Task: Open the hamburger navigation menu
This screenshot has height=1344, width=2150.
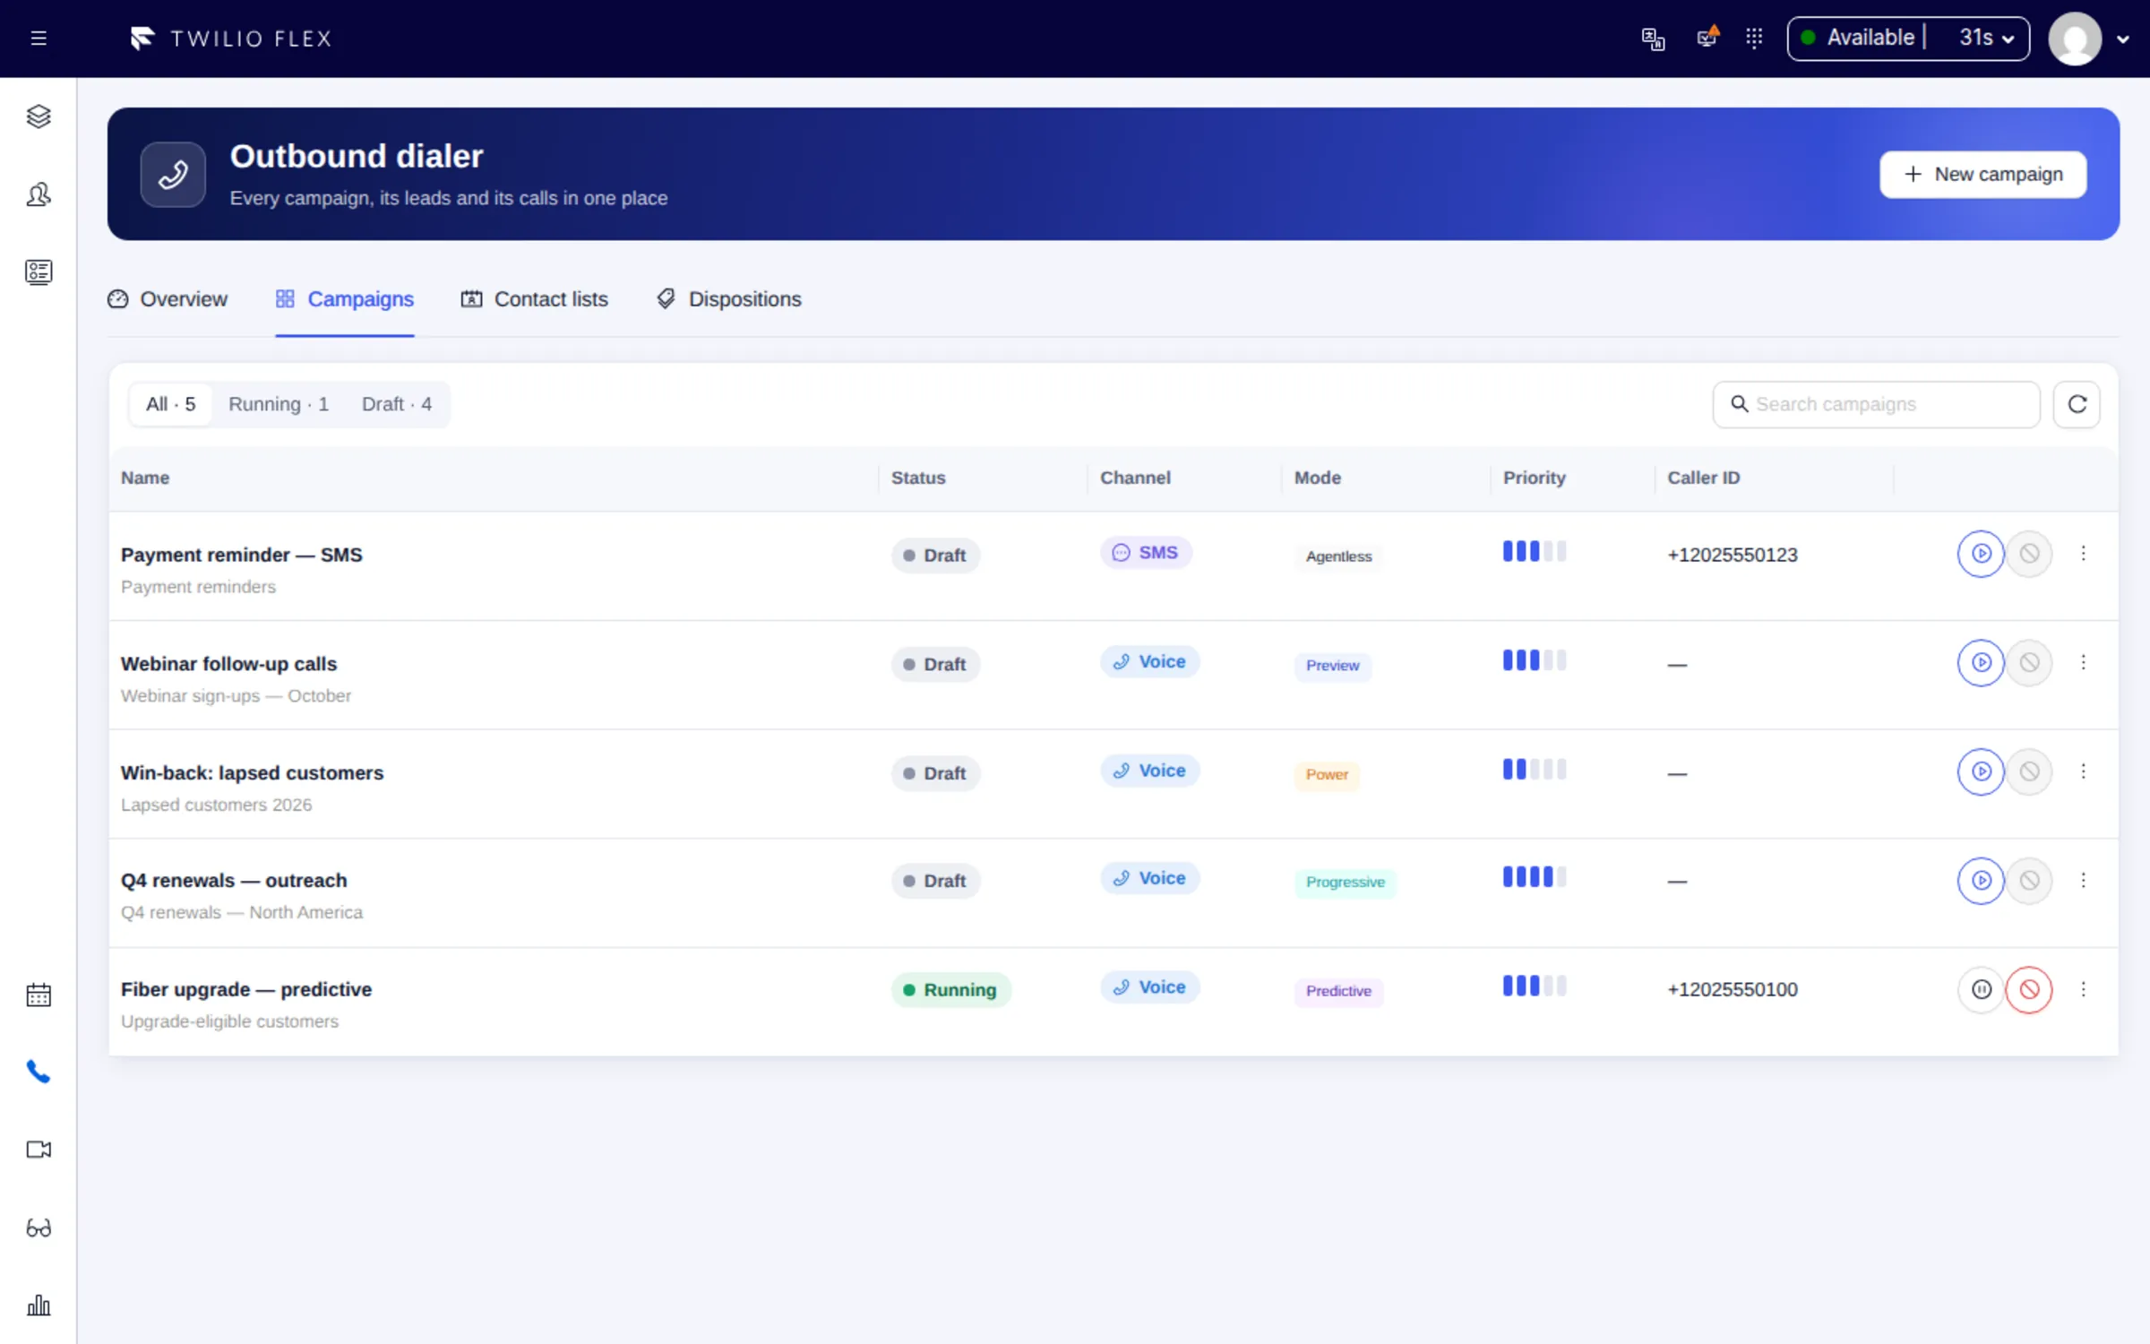Action: point(39,39)
